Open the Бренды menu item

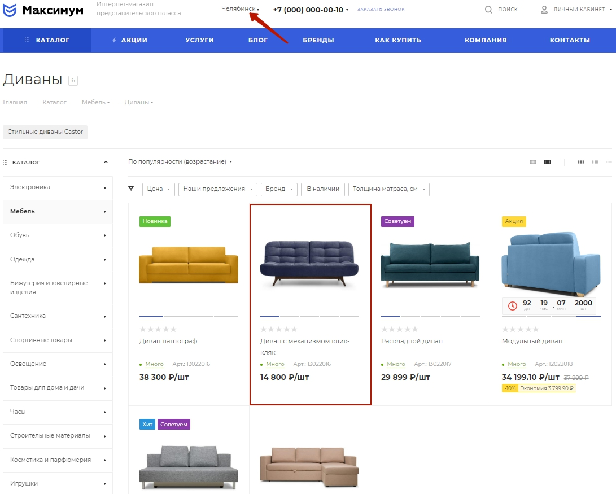click(x=318, y=40)
